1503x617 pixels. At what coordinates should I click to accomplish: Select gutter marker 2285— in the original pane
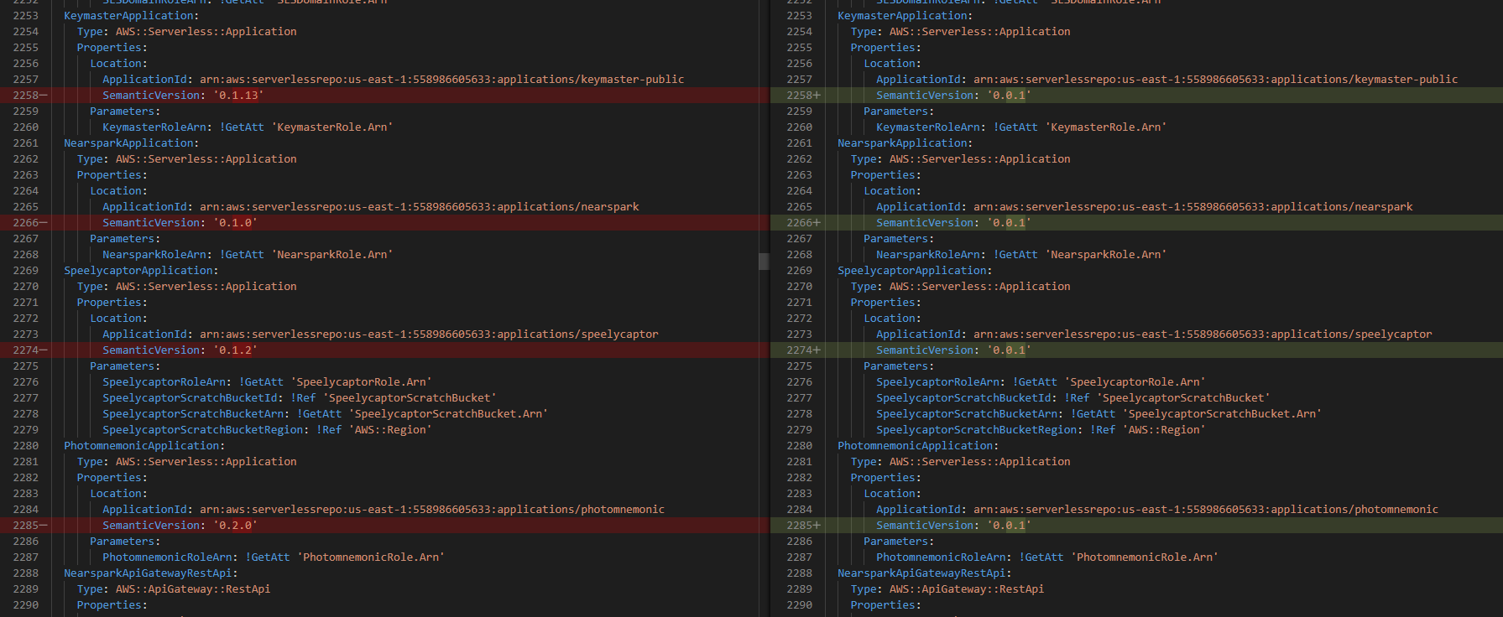pyautogui.click(x=30, y=526)
